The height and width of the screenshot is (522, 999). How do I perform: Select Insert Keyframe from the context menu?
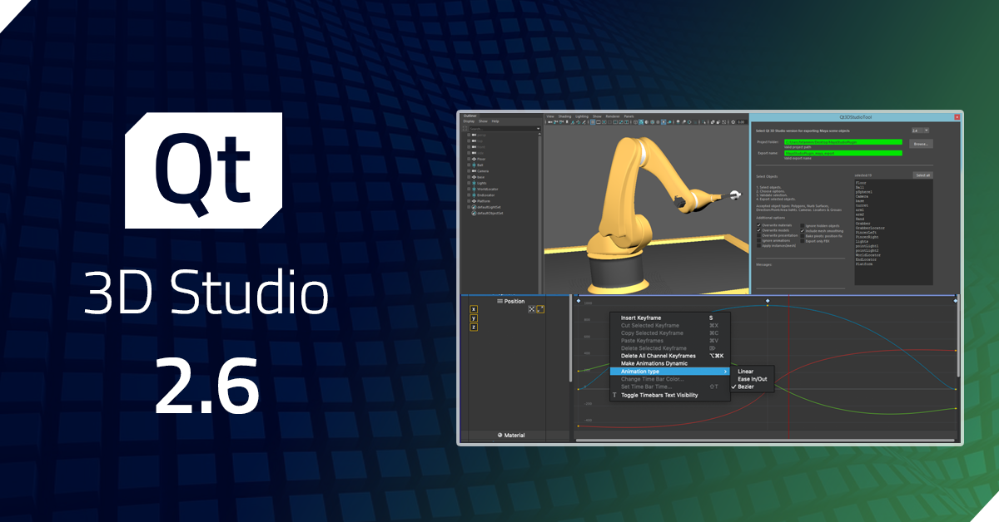point(640,318)
